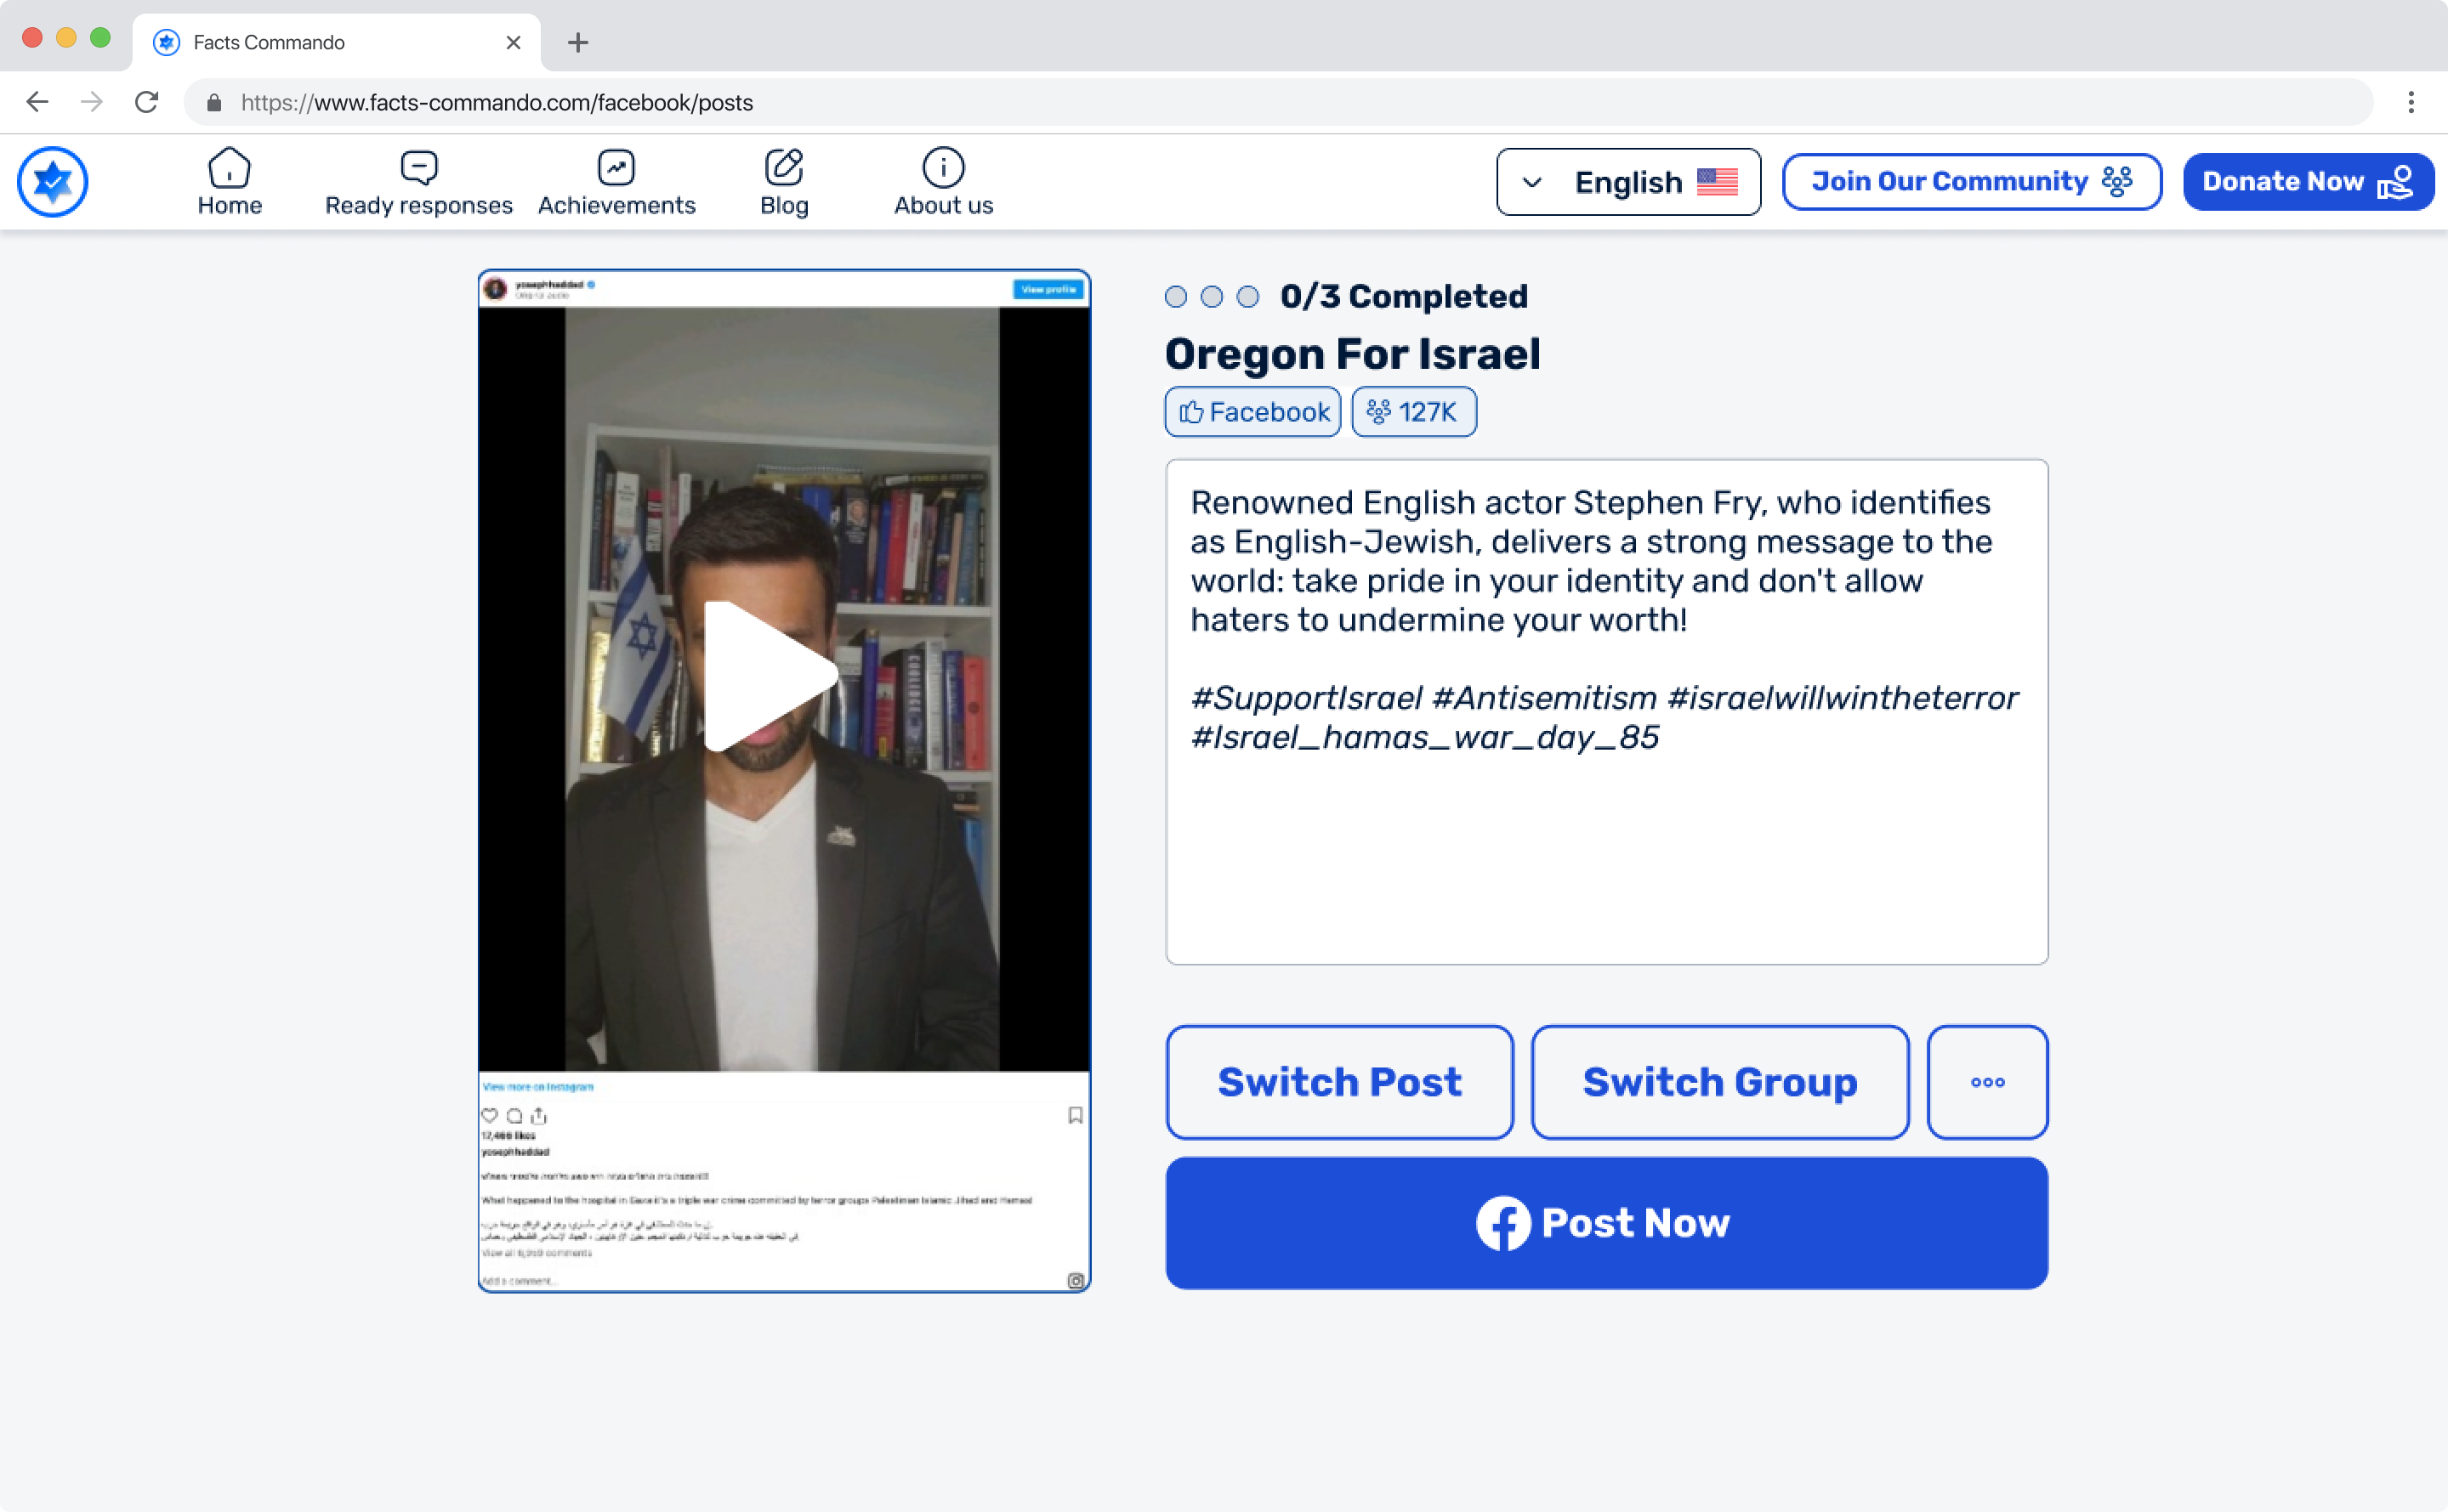This screenshot has height=1512, width=2448.
Task: Click the share icon under video
Action: click(539, 1116)
